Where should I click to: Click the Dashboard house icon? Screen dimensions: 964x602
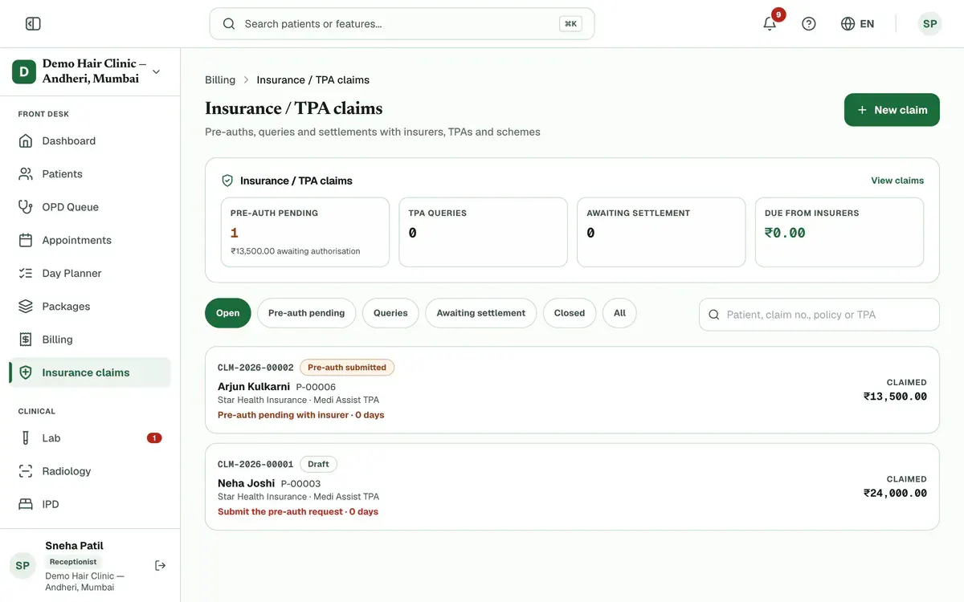[x=26, y=140]
